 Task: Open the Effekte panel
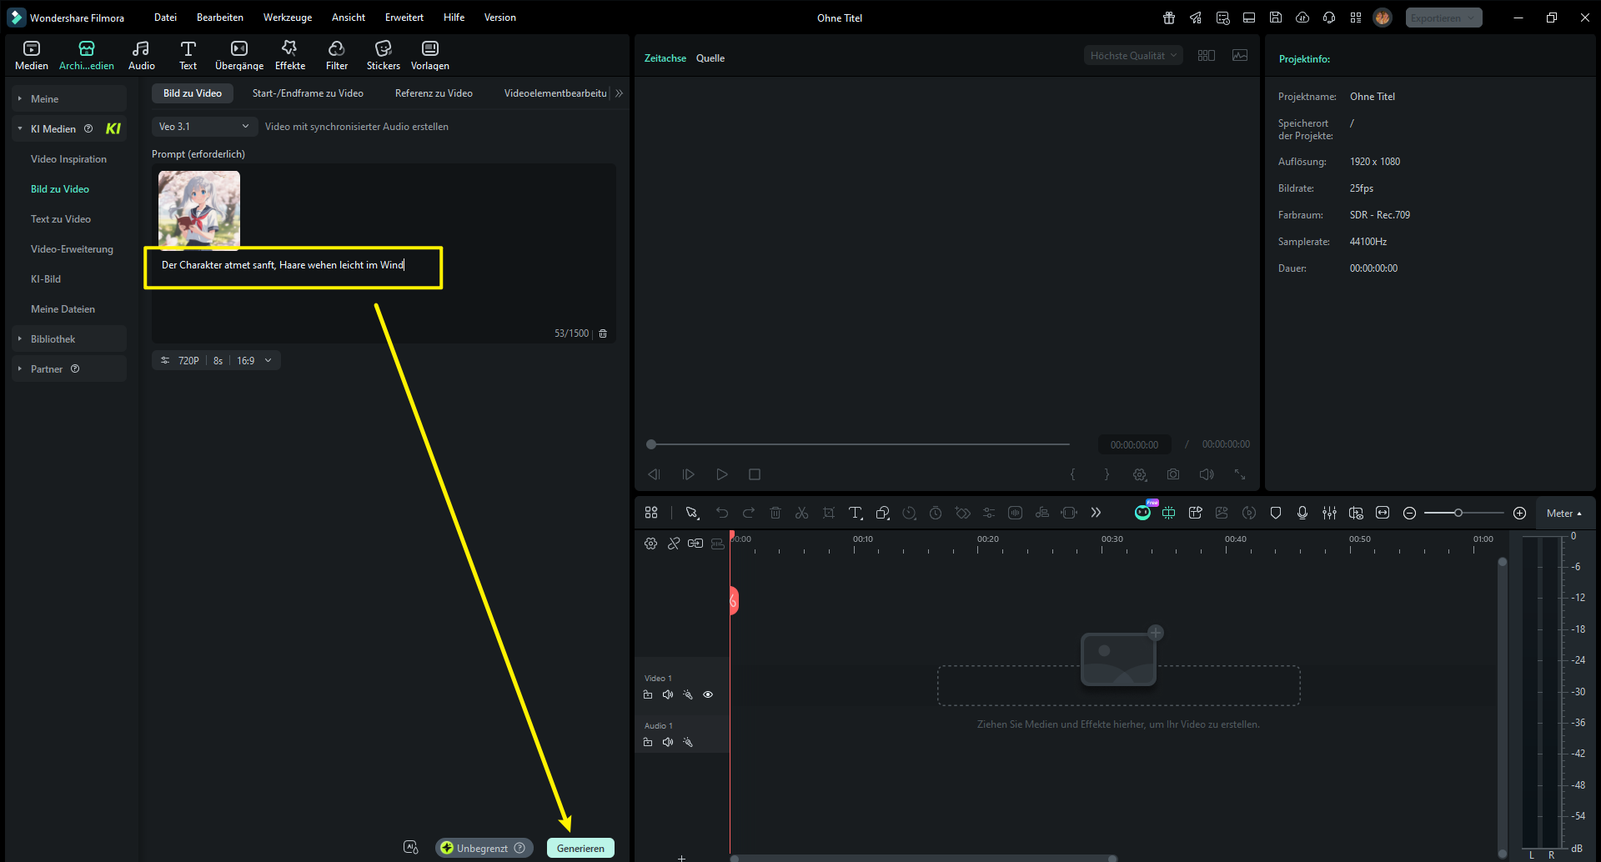point(289,55)
